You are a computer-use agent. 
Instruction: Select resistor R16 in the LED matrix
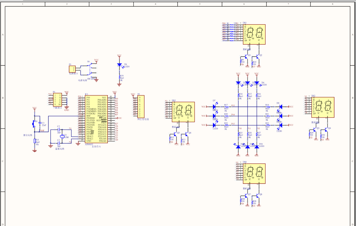pyautogui.click(x=256, y=95)
